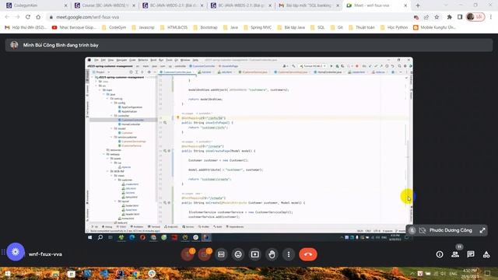This screenshot has width=498, height=280.
Task: Toggle closed captions in Meet
Action: 221,254
